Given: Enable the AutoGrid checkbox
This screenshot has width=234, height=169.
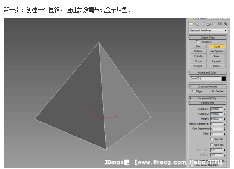Looking at the screenshot, I should pos(198,42).
